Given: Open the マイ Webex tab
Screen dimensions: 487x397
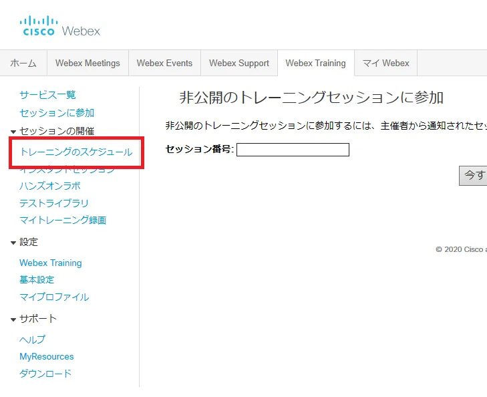Looking at the screenshot, I should [x=385, y=63].
